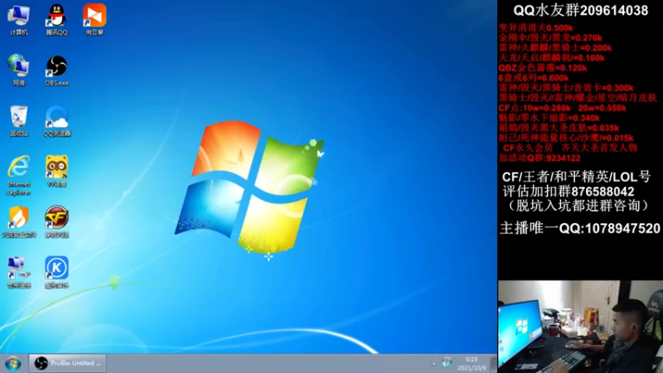This screenshot has height=373, width=663.
Task: Select the OBS.exe desktop shortcut
Action: click(x=56, y=70)
